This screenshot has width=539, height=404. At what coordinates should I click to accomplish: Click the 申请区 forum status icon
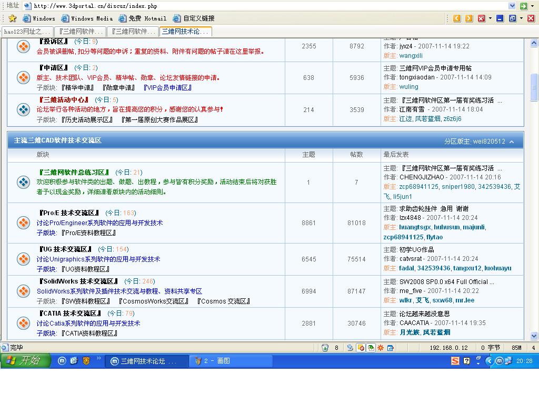click(x=23, y=77)
